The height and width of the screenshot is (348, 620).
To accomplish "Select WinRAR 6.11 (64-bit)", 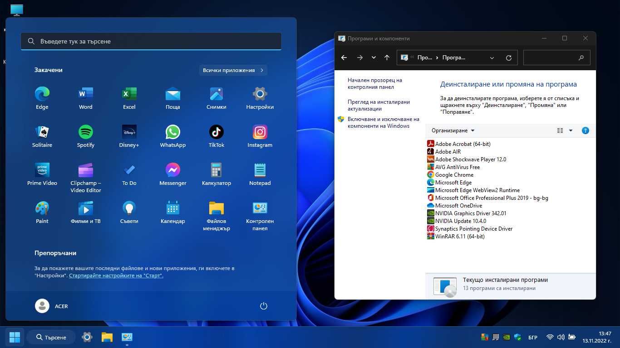I will click(x=456, y=237).
